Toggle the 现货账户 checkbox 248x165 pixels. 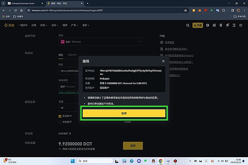point(60,116)
